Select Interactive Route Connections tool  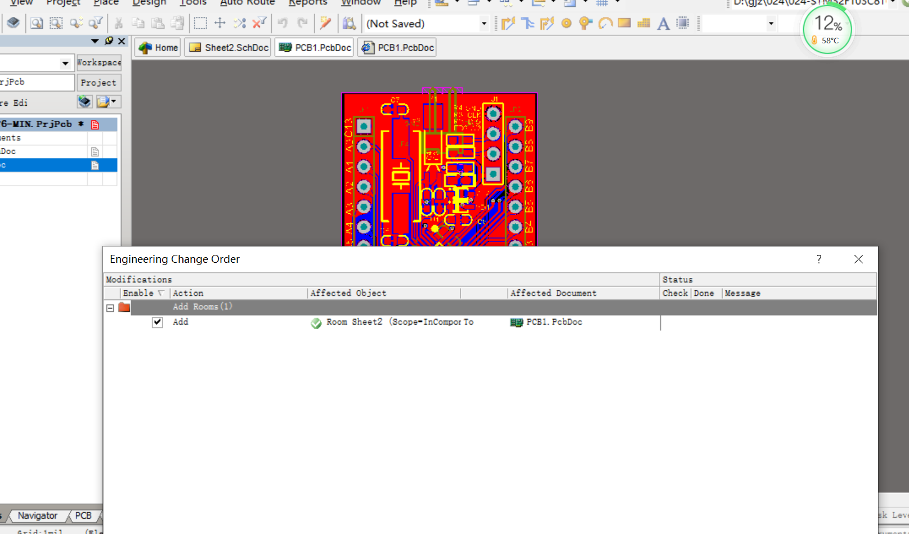(508, 23)
